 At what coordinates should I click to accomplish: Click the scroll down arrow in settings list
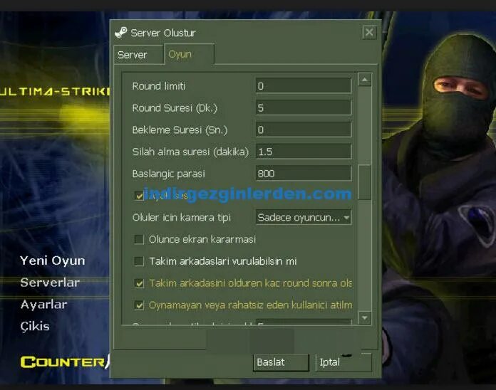tap(364, 317)
